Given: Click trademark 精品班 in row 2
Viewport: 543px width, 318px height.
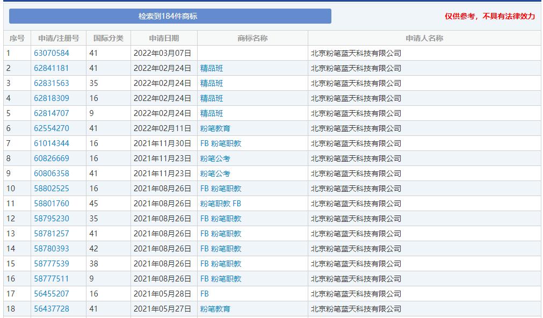Looking at the screenshot, I should coord(212,68).
